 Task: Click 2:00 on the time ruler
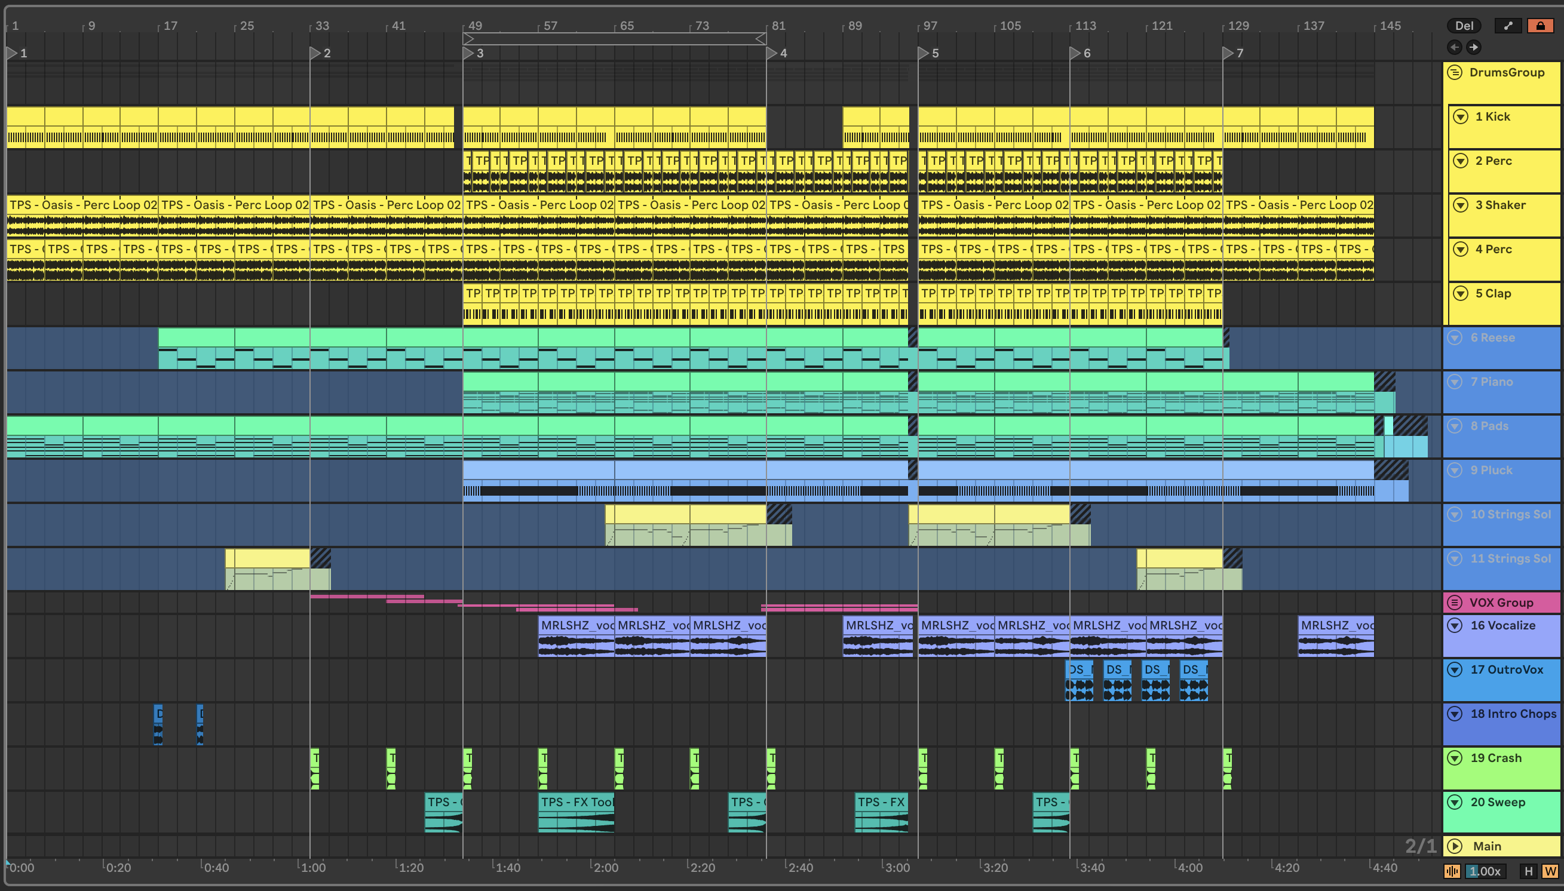tap(605, 868)
